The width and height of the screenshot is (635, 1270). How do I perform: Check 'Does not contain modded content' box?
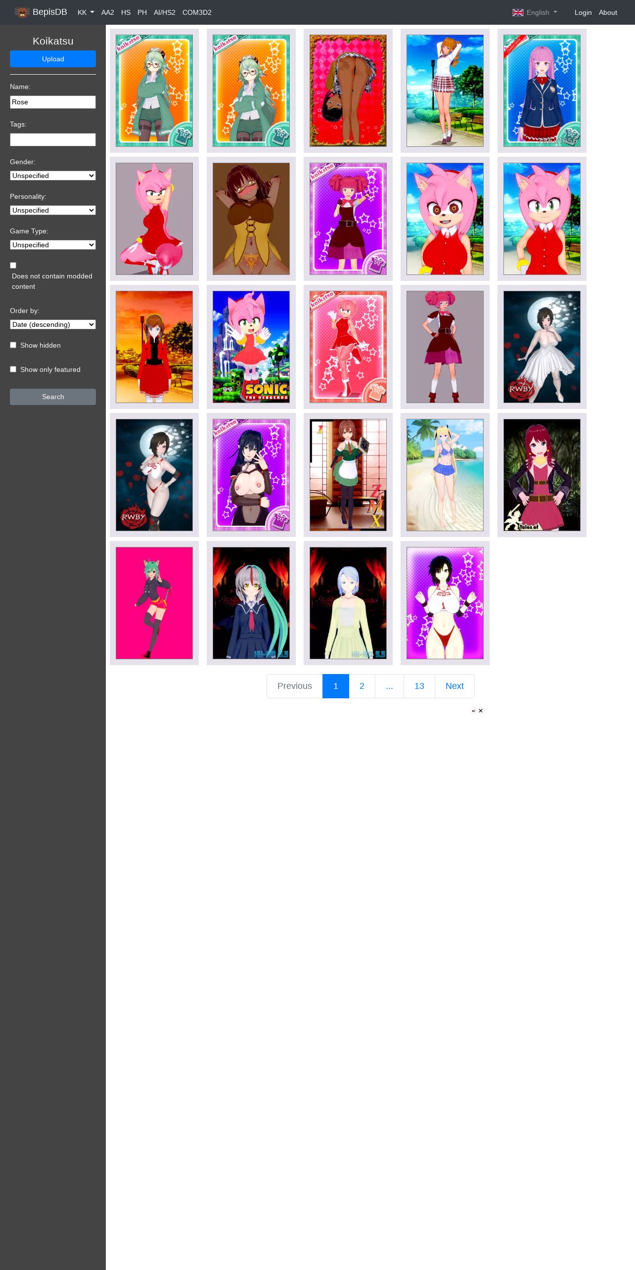point(13,266)
